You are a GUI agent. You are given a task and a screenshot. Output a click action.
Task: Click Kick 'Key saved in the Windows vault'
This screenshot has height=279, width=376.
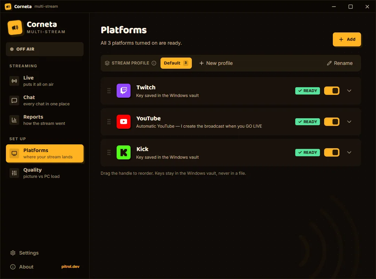[x=167, y=157]
